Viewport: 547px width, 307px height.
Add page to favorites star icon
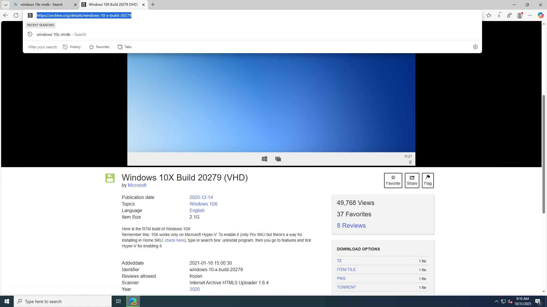(x=489, y=15)
